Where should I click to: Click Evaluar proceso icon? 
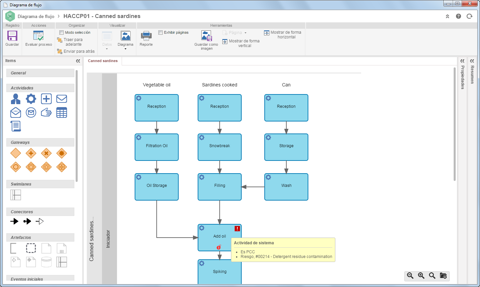point(38,36)
